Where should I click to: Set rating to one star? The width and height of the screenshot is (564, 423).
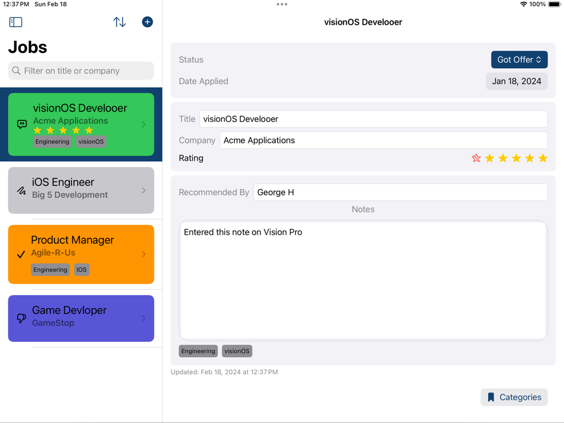(490, 158)
